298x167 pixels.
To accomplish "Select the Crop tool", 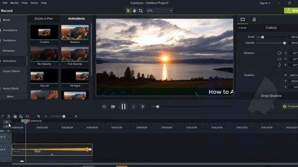I will click(x=141, y=11).
